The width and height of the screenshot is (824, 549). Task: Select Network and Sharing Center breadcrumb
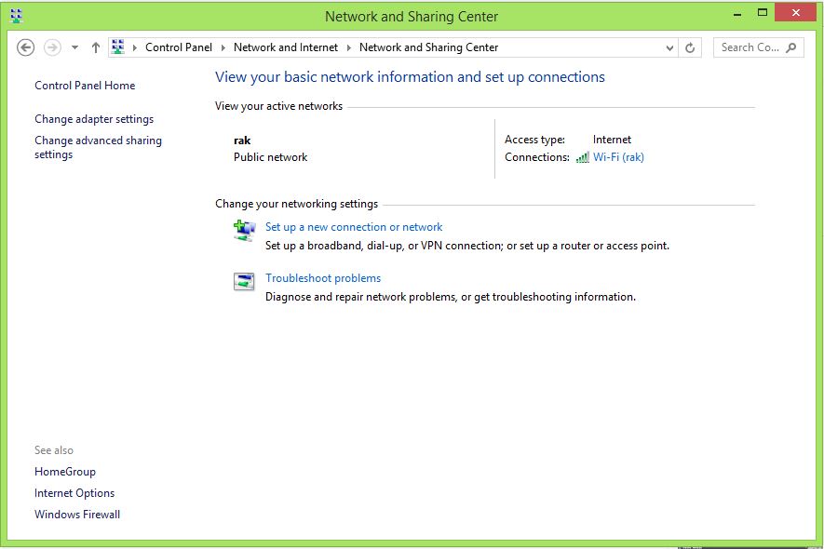(x=428, y=47)
